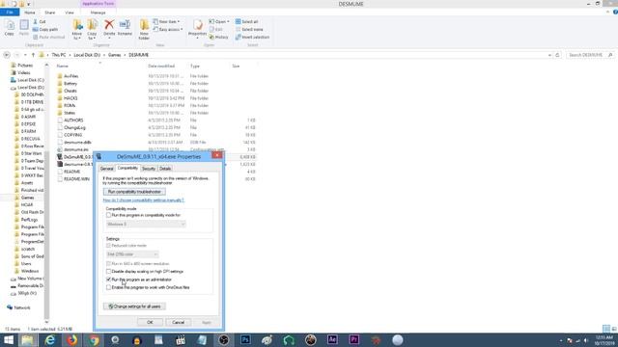Enable program to work with OneDrive files
This screenshot has width=618, height=347.
(108, 287)
